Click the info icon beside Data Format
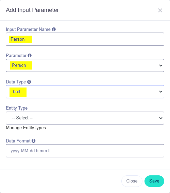The width and height of the screenshot is (170, 193). pos(33,141)
